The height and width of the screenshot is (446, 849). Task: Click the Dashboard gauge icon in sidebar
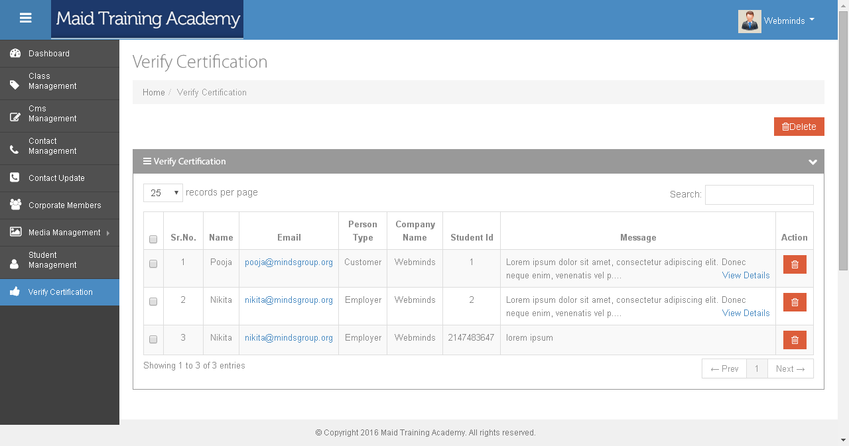point(15,54)
